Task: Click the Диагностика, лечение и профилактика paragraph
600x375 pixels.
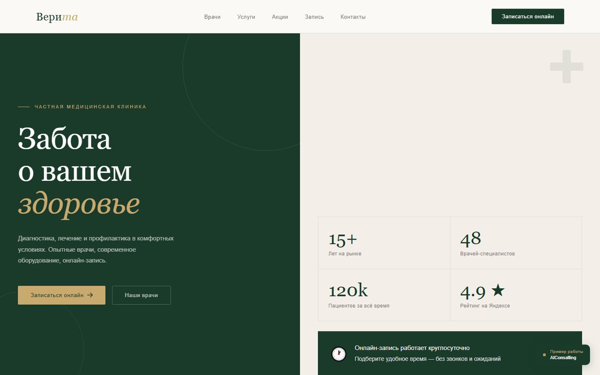Action: click(x=96, y=249)
